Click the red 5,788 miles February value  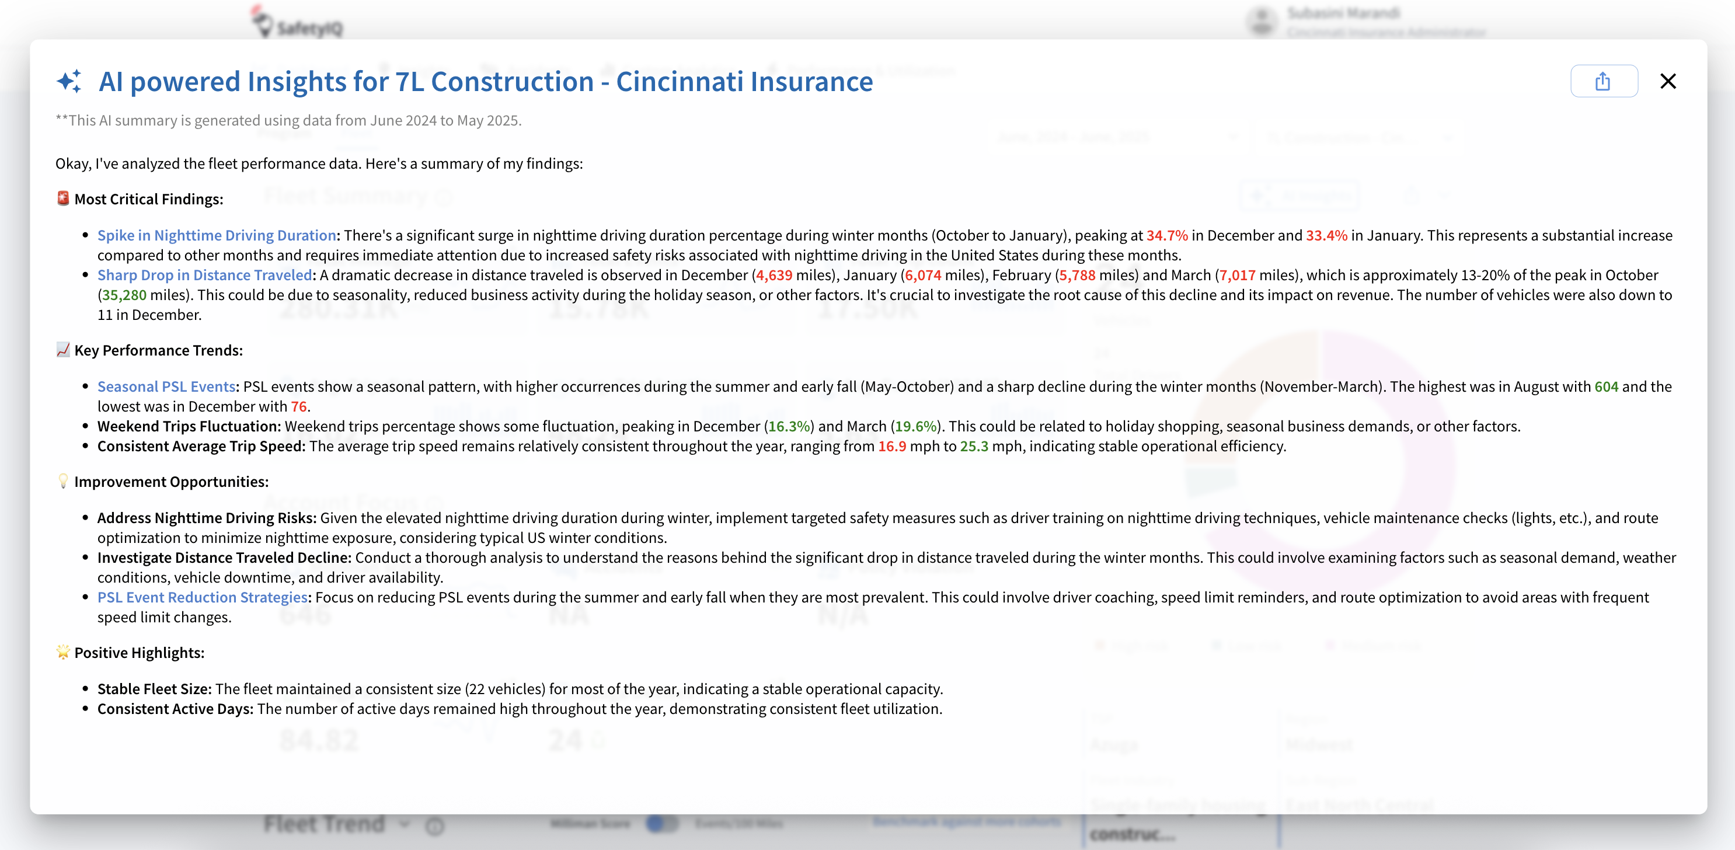[1077, 275]
